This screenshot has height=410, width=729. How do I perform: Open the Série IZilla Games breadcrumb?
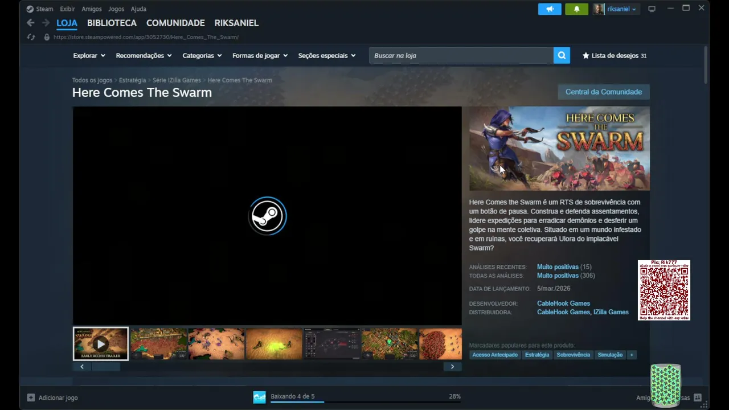(177, 80)
